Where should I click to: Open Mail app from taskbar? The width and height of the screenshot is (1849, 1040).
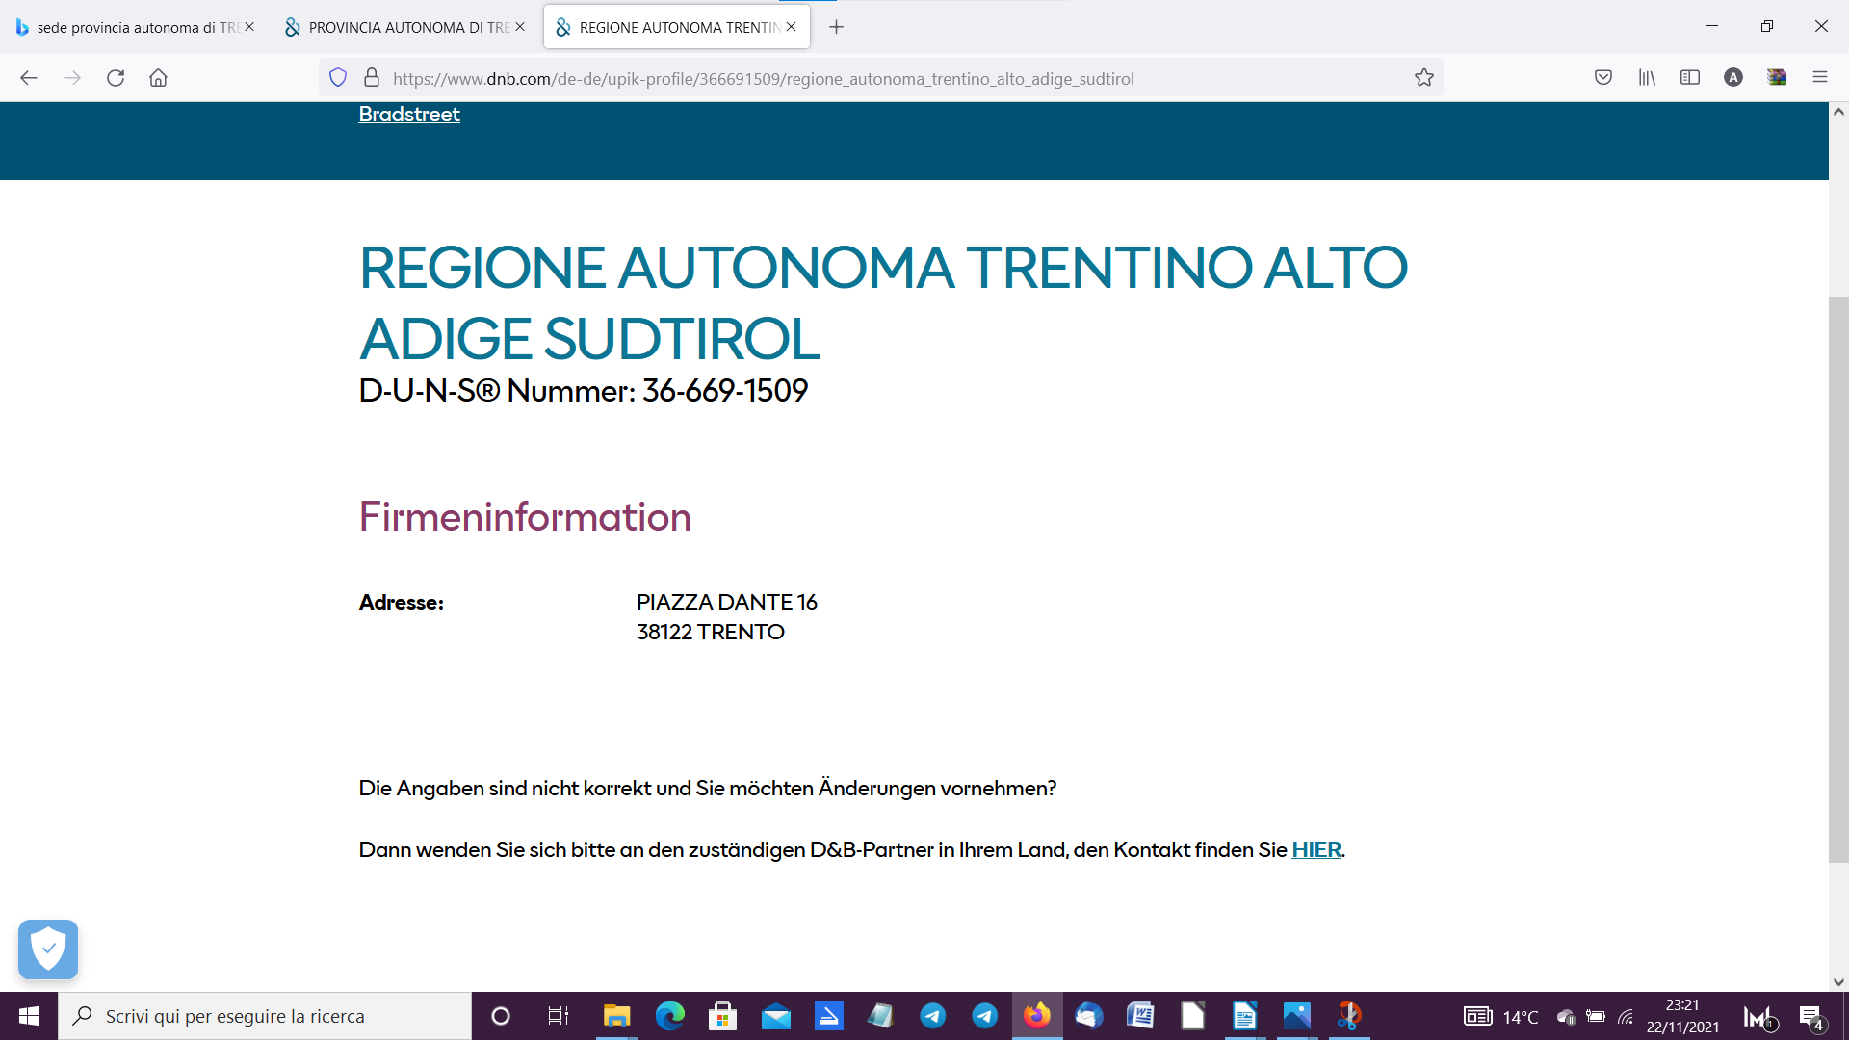(x=776, y=1016)
